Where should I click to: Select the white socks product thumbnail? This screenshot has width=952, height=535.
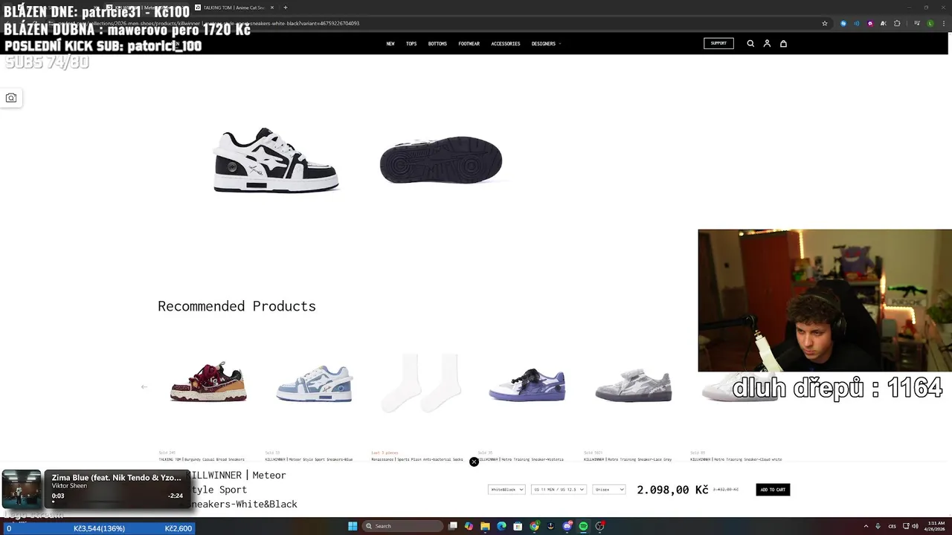421,383
